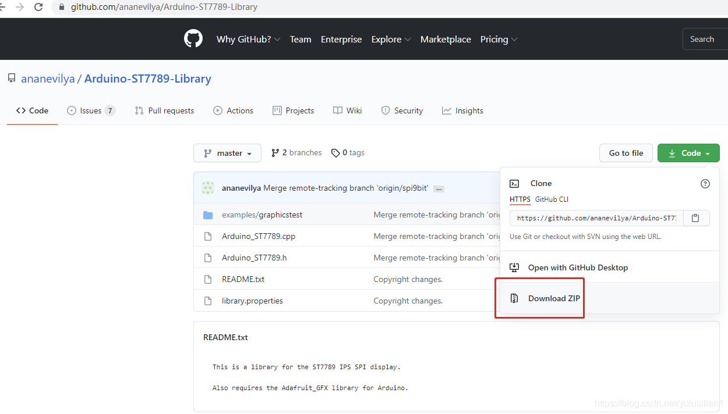The width and height of the screenshot is (728, 414).
Task: Open the library.properties file
Action: pos(252,301)
